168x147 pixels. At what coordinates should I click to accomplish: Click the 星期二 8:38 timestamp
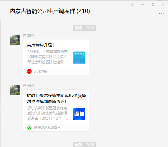point(84,145)
